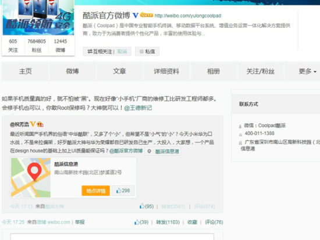Click the mutual follow arrows icon
The image size is (320, 240).
[x=90, y=51]
